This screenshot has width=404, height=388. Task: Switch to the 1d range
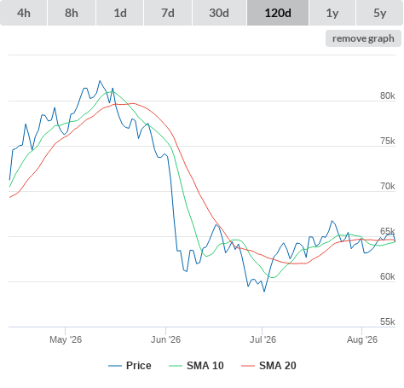pyautogui.click(x=120, y=13)
